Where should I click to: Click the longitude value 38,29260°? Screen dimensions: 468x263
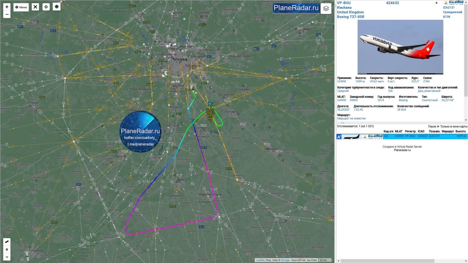click(x=343, y=110)
